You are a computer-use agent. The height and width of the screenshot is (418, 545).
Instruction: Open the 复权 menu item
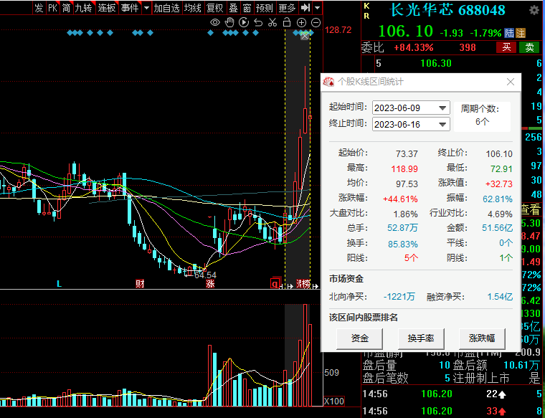[x=214, y=8]
